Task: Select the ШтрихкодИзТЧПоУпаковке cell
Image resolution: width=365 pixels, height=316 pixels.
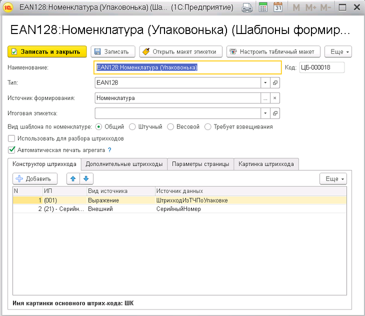Action: click(x=250, y=200)
